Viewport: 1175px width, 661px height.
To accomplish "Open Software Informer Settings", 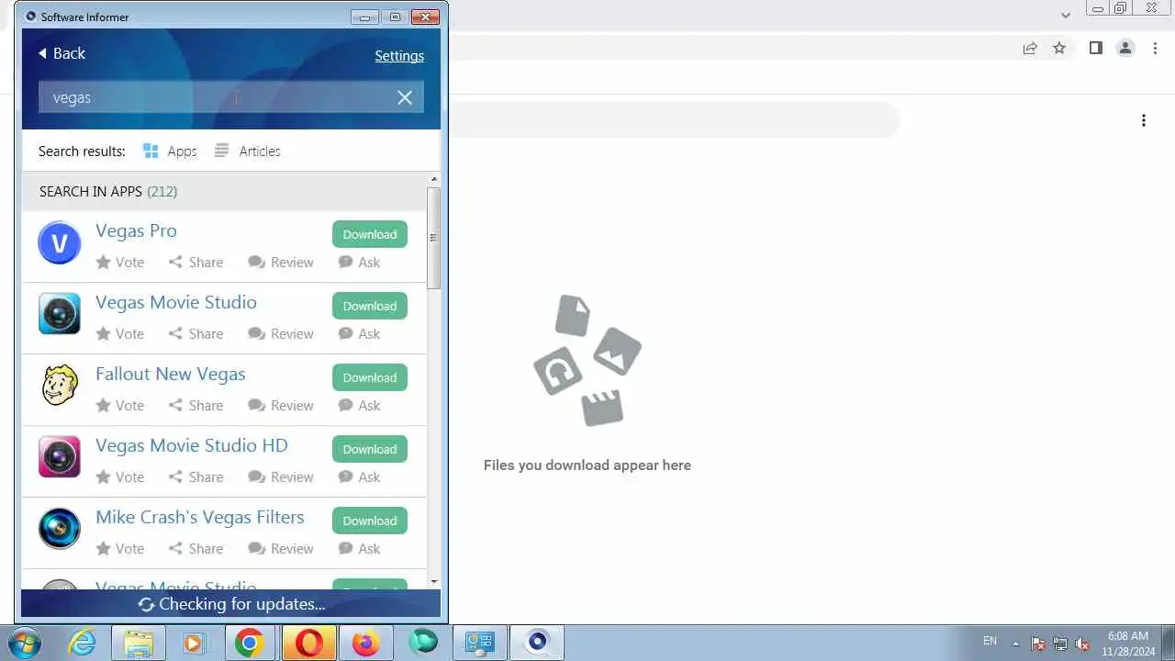I will [x=399, y=56].
